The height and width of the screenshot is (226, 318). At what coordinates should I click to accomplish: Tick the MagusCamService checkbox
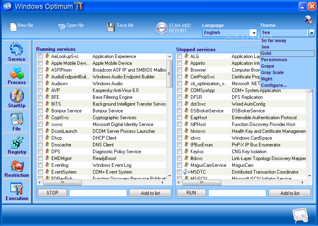tap(180, 165)
